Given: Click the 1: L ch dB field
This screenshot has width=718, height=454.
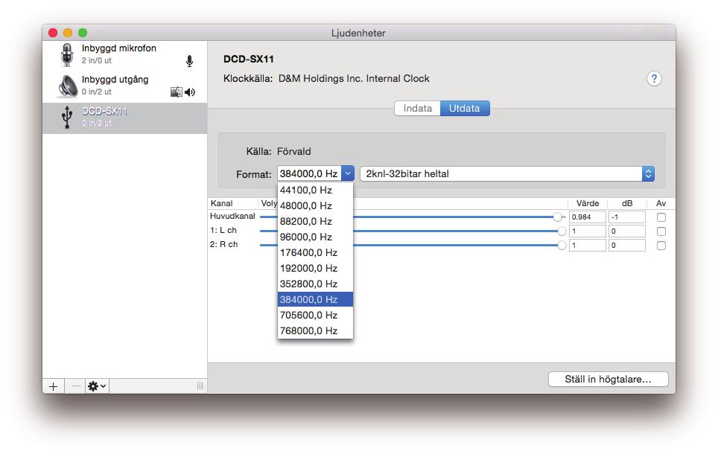Looking at the screenshot, I should [627, 231].
